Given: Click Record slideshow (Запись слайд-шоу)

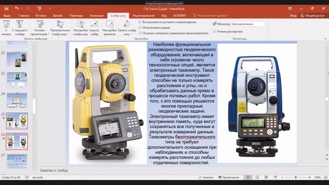Looking at the screenshot, I should tap(127, 28).
